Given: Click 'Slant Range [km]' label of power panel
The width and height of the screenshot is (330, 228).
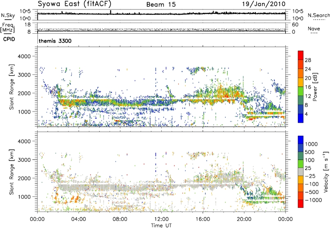Looking at the screenshot, I should [x=12, y=87].
